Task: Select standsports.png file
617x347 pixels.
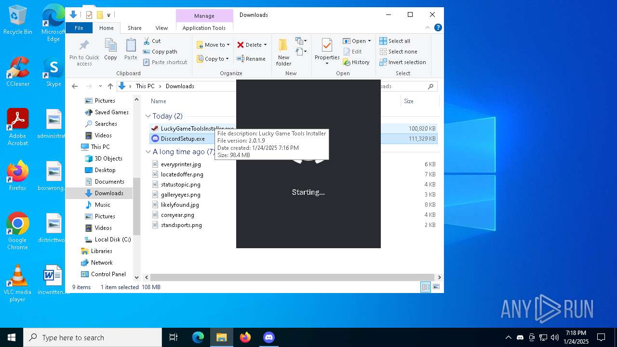Action: (181, 225)
